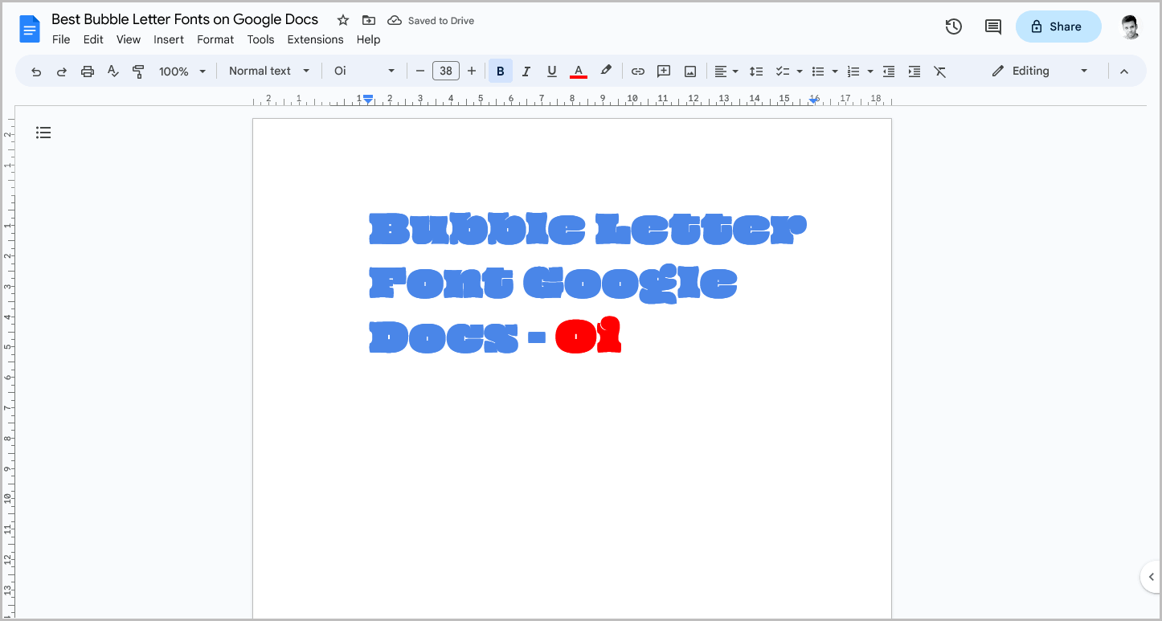
Task: Open the Format menu
Action: [215, 39]
